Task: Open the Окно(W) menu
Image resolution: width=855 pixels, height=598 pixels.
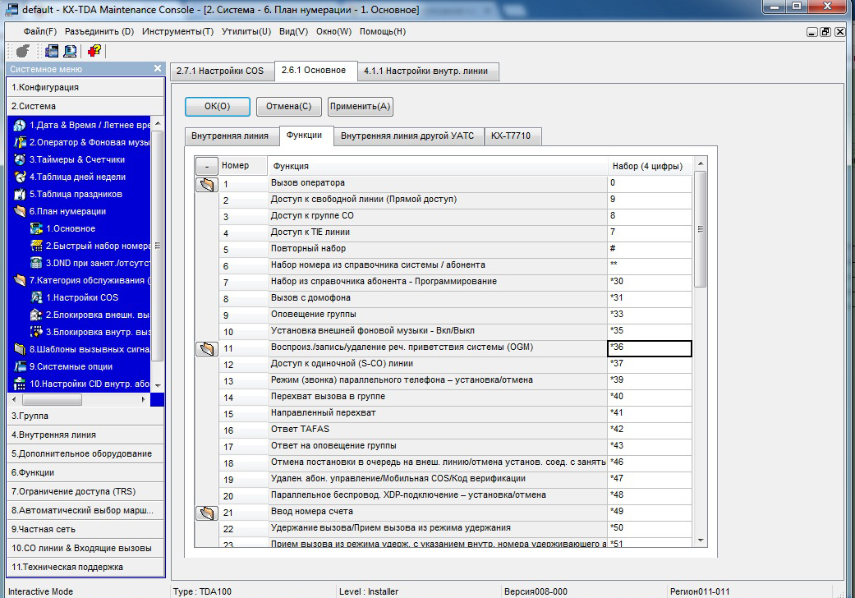Action: (x=333, y=31)
